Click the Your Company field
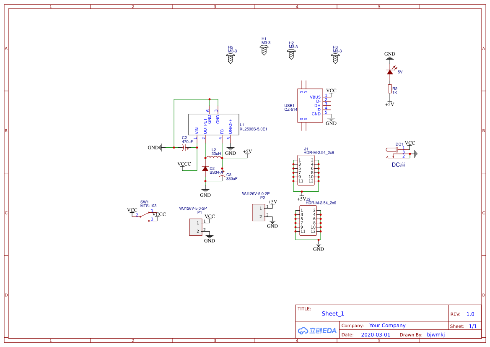This screenshot has height=347, width=490. click(387, 326)
